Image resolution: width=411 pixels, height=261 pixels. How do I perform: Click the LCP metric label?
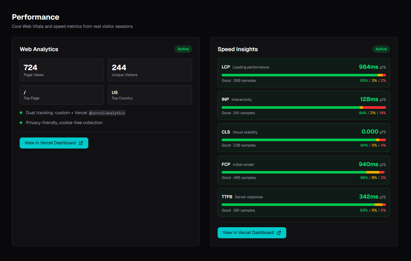pyautogui.click(x=225, y=67)
